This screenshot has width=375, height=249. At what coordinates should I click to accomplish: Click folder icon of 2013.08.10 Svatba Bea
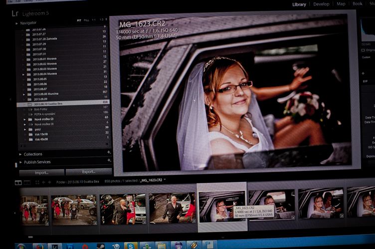pyautogui.click(x=29, y=104)
